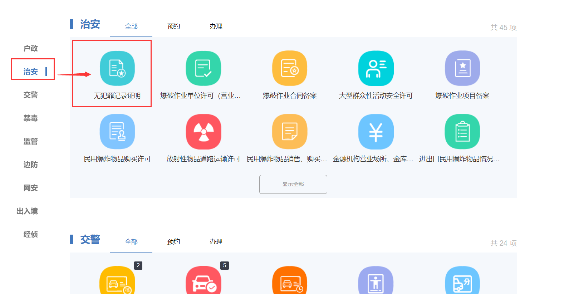Image resolution: width=569 pixels, height=294 pixels.
Task: Select 交警 in the left sidebar
Action: click(x=30, y=95)
